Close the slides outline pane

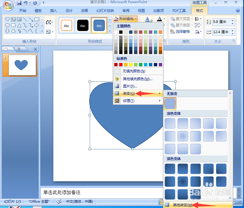[x=35, y=49]
